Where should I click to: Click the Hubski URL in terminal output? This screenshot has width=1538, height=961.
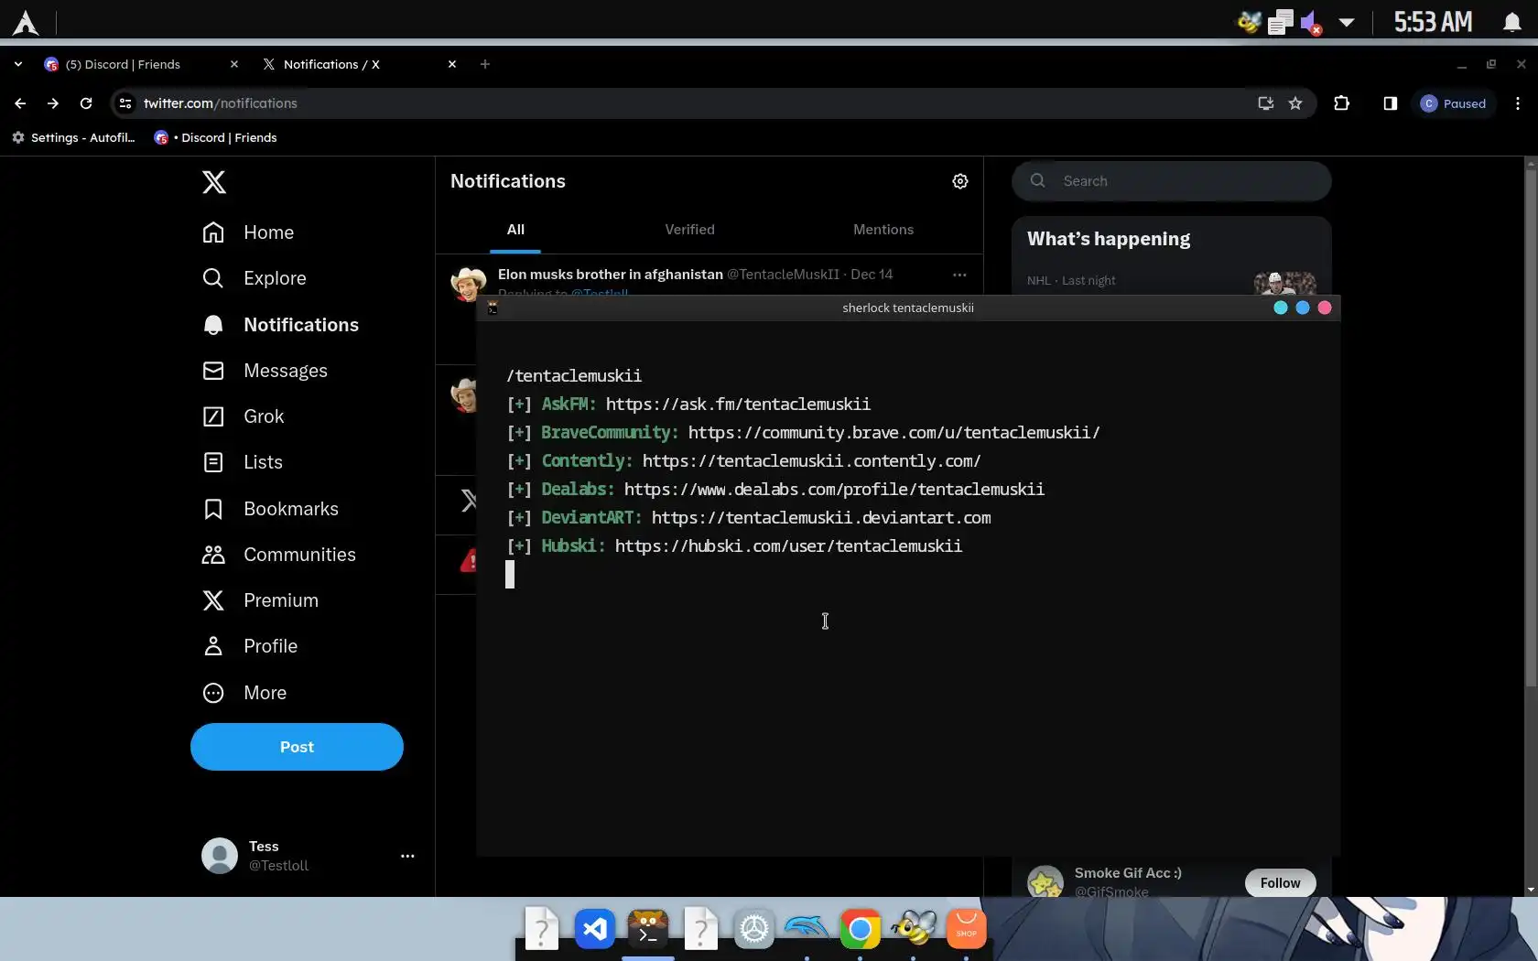click(x=788, y=546)
